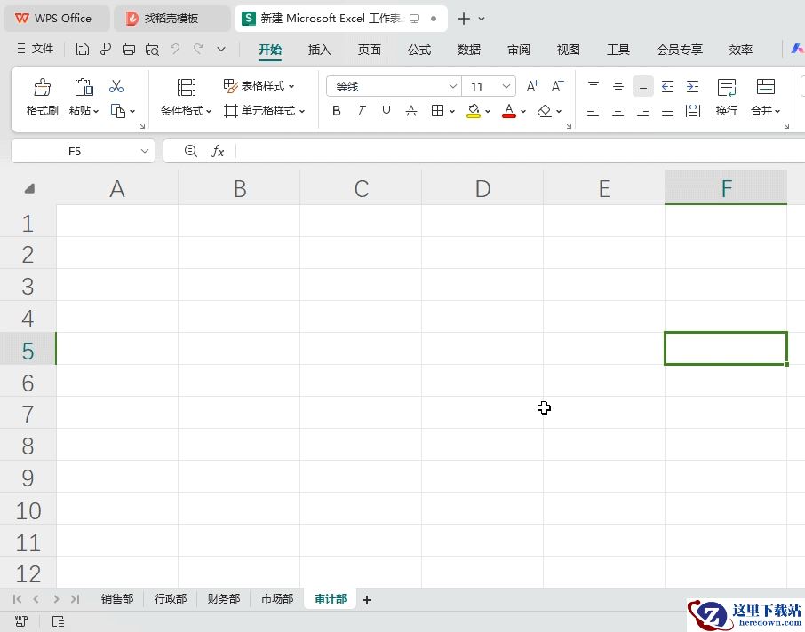Open the 销售部 sheet tab

(x=117, y=598)
